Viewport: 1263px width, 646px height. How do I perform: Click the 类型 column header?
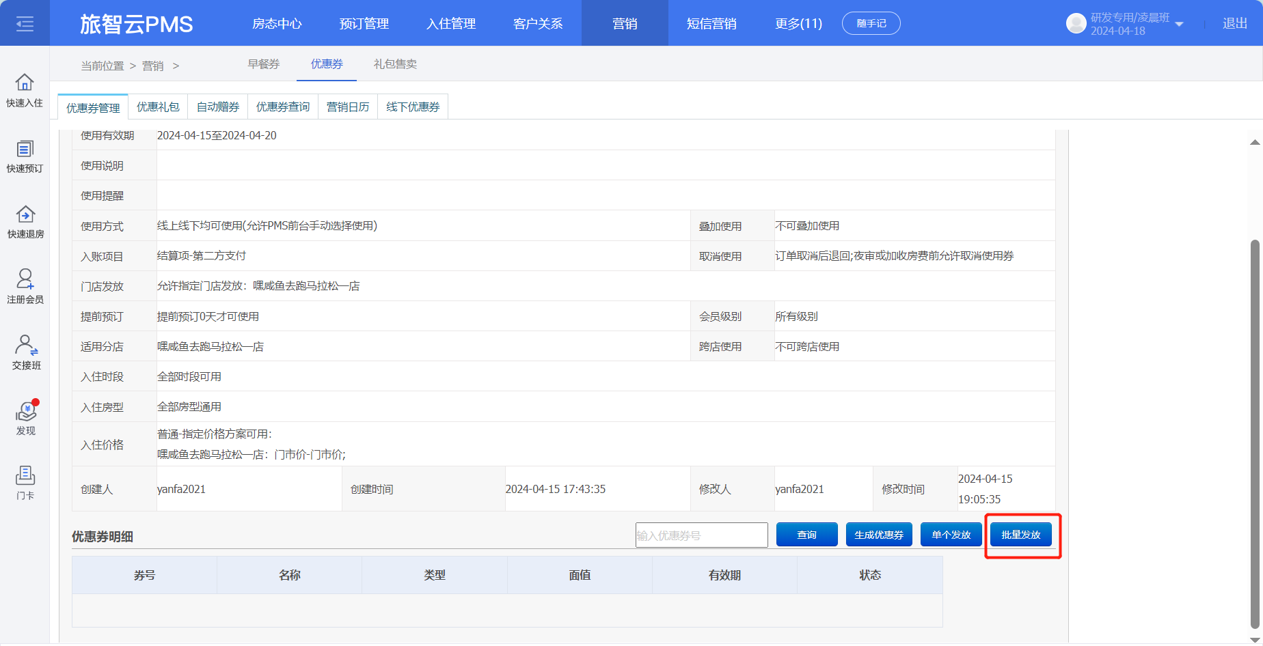coord(435,575)
